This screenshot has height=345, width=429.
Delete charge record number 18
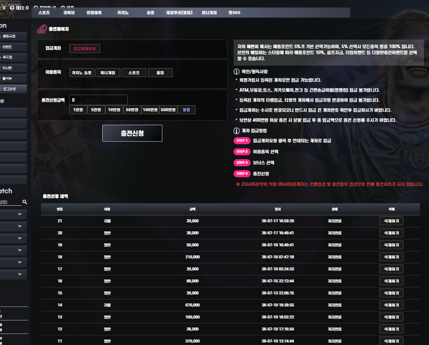pos(391,257)
